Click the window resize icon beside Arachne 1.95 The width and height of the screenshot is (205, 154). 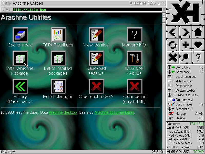(x=158, y=3)
